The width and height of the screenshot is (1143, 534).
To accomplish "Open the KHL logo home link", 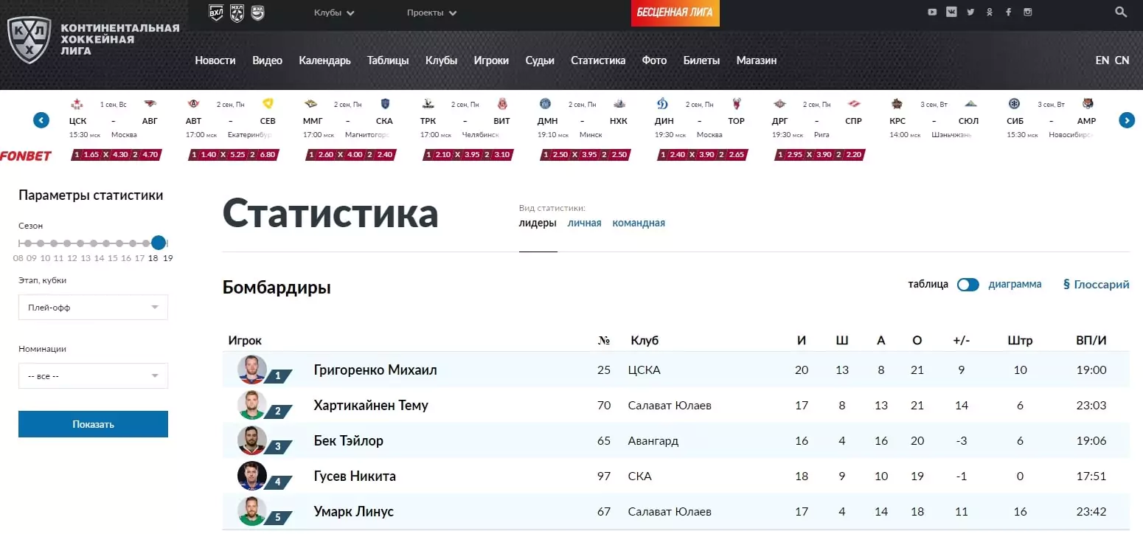I will pos(94,39).
